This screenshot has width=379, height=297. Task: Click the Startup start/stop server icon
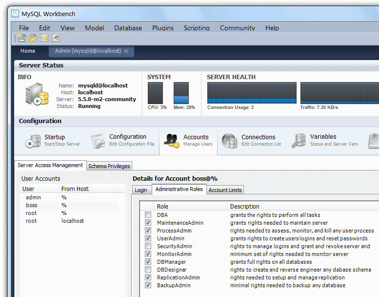[x=33, y=141]
